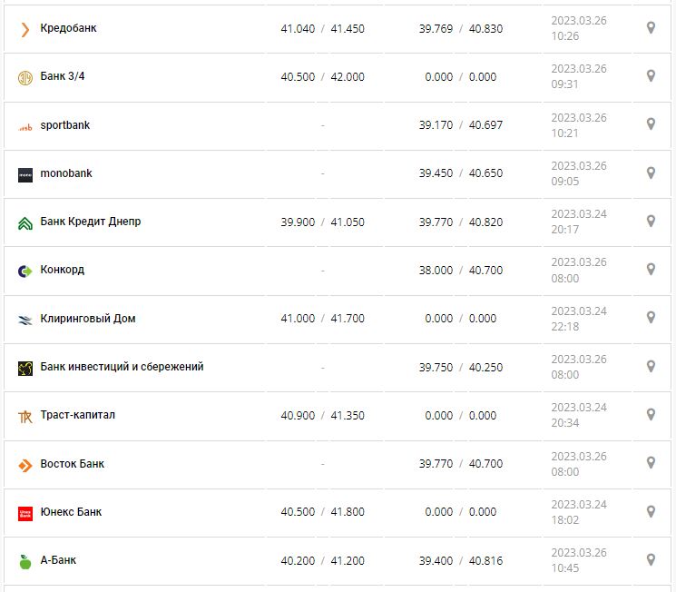Open the Банк инвестиций и сбережений link
This screenshot has height=592, width=676.
click(x=122, y=367)
